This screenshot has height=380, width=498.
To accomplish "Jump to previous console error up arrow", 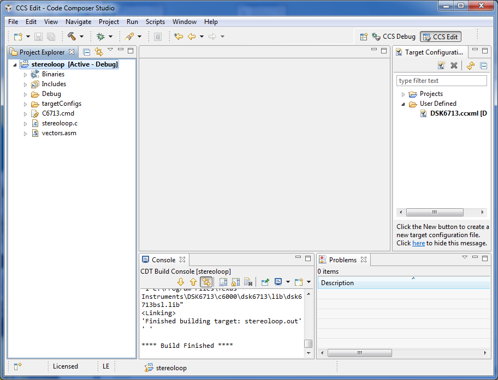I will [x=193, y=282].
